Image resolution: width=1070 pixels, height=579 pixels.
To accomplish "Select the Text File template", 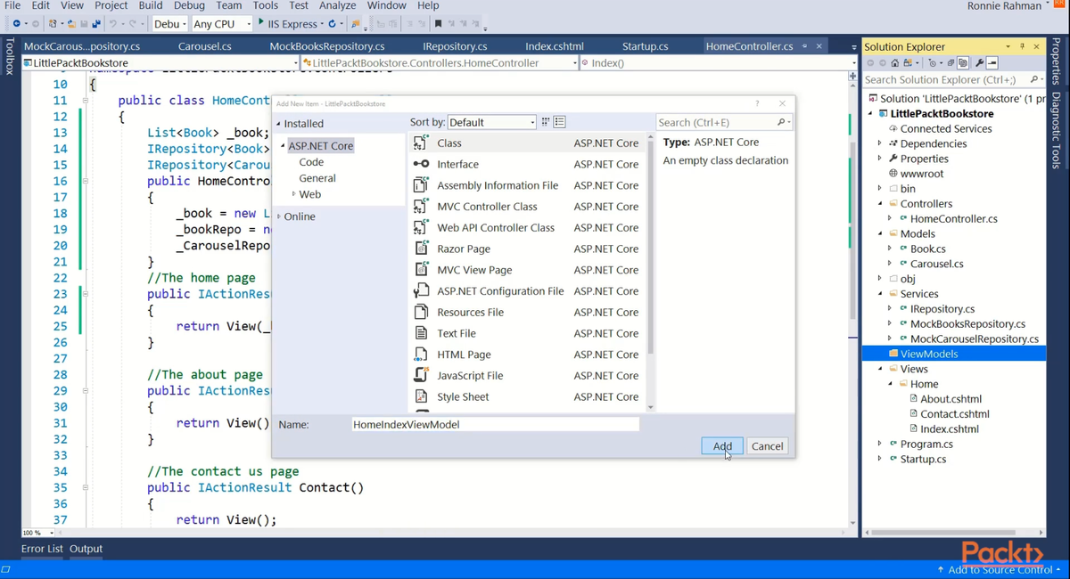I will click(x=528, y=333).
